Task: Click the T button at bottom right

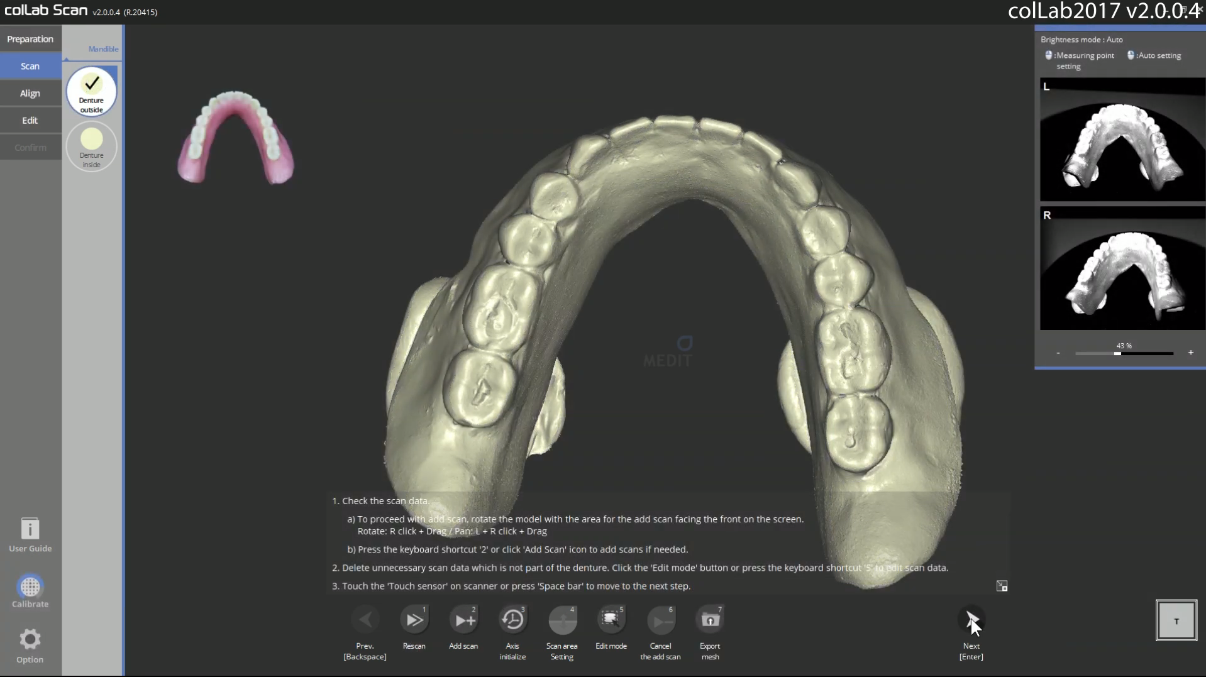Action: pos(1176,621)
